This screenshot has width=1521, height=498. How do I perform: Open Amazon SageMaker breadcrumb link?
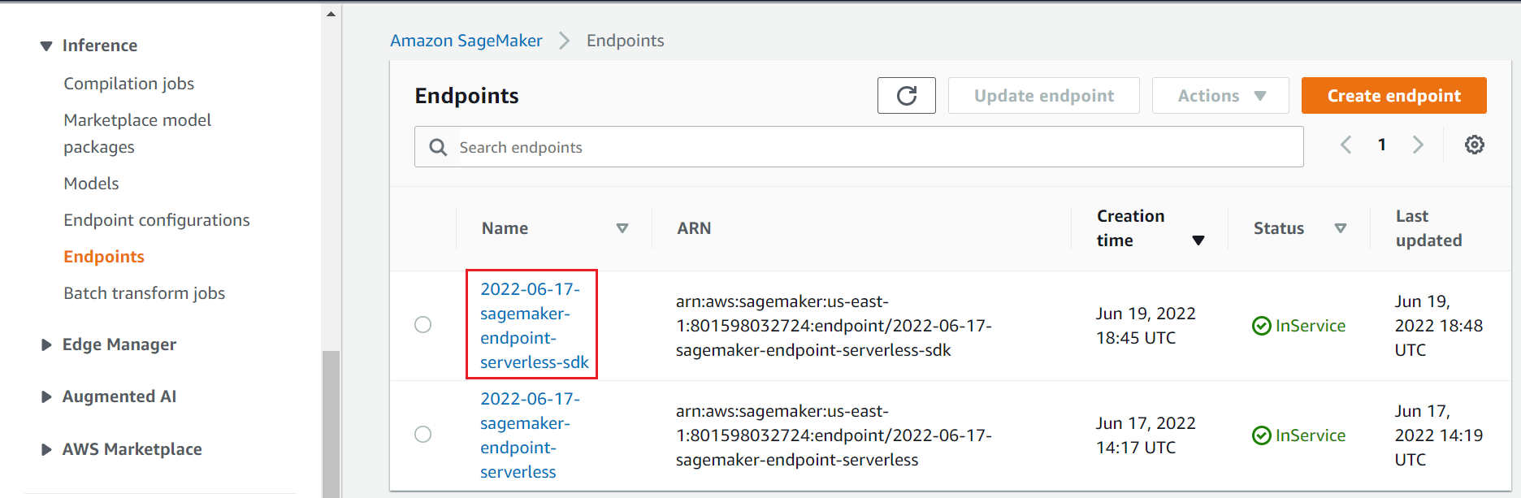(466, 41)
